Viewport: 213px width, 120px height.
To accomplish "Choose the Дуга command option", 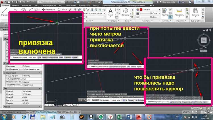I will click(125, 100).
